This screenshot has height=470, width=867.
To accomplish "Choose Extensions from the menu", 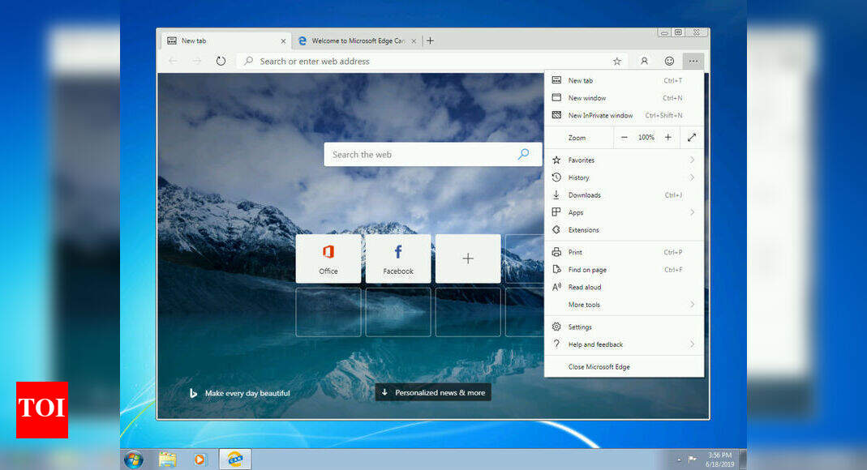I will 583,230.
